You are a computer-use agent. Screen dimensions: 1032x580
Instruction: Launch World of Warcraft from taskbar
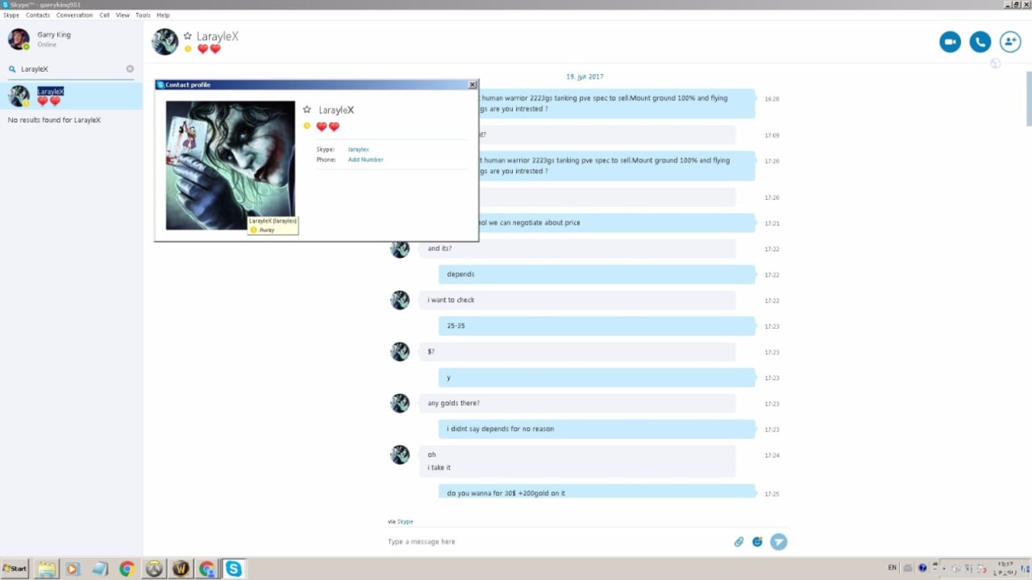tap(181, 569)
